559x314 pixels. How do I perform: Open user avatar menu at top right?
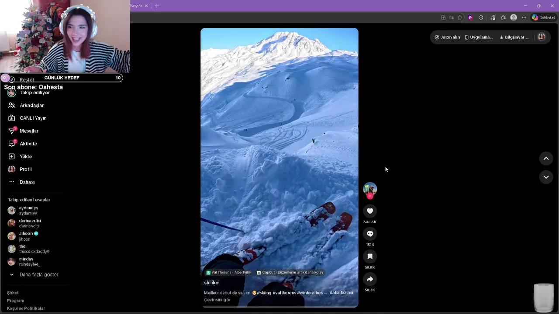pos(542,37)
